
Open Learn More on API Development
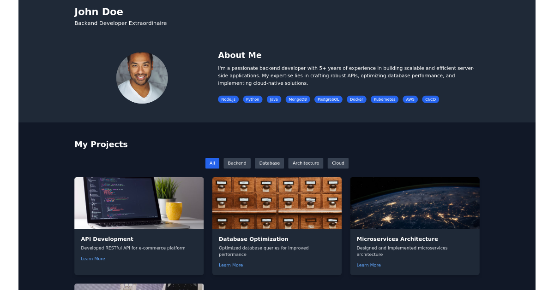(x=93, y=258)
